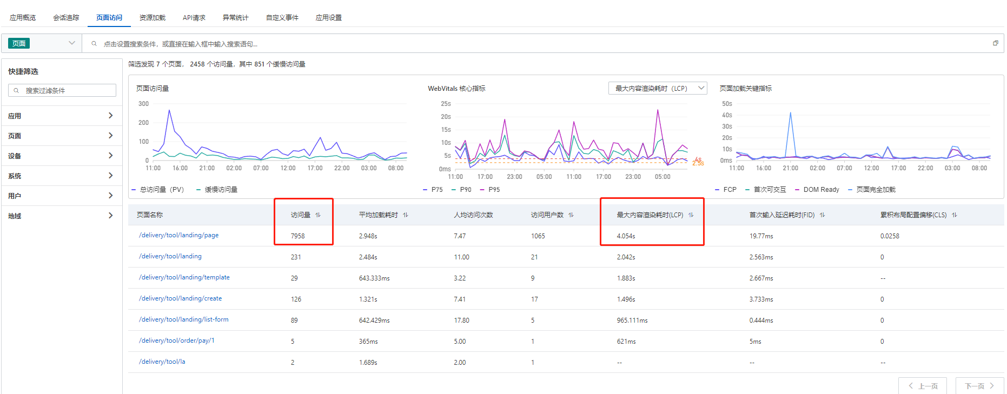The image size is (1007, 394).
Task: Open the /delivery/tool/order/pay/1 link
Action: (x=177, y=340)
